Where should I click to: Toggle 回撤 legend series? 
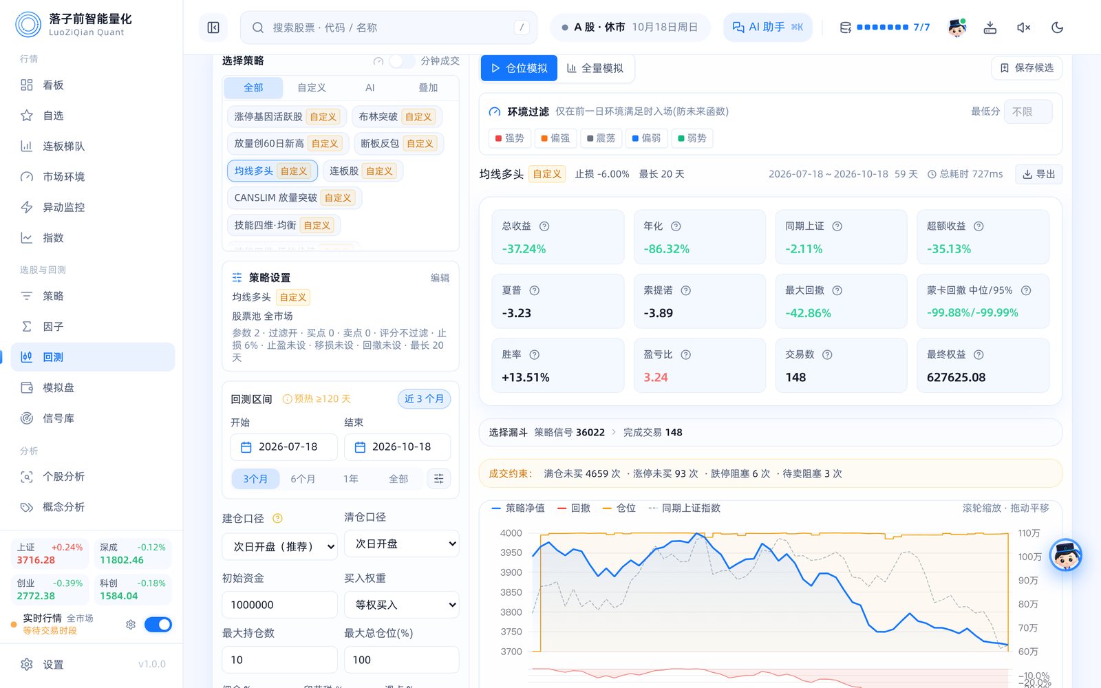click(574, 508)
